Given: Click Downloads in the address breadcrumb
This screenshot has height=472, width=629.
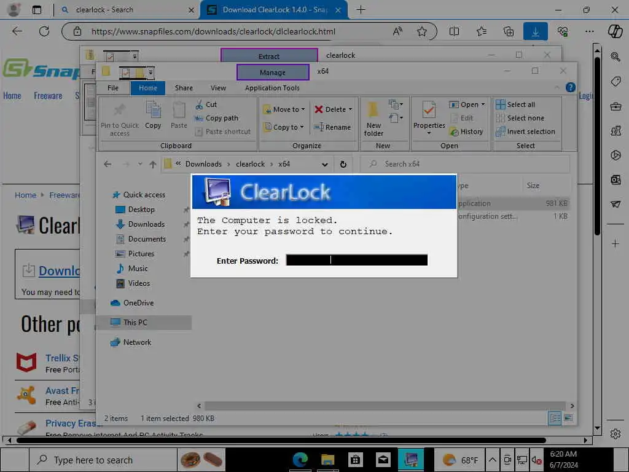Looking at the screenshot, I should click(x=203, y=163).
